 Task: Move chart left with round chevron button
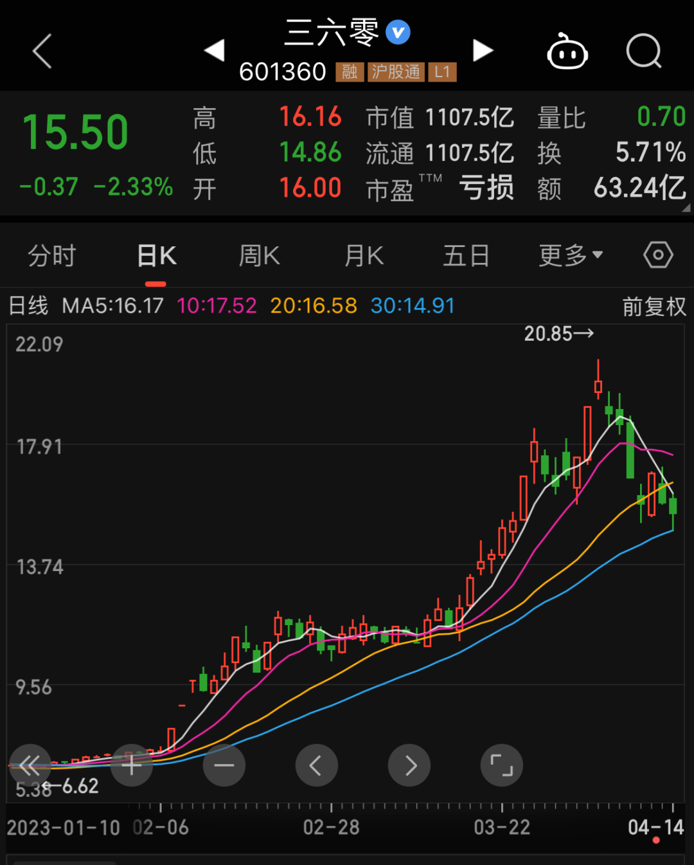[x=316, y=765]
